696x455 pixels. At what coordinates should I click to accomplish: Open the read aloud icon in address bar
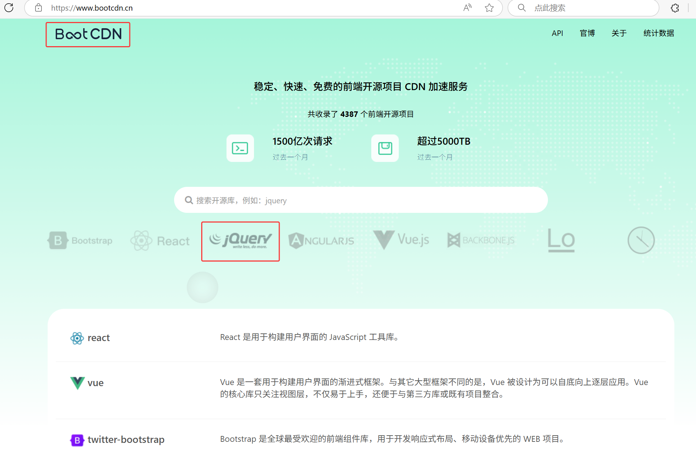(x=467, y=8)
